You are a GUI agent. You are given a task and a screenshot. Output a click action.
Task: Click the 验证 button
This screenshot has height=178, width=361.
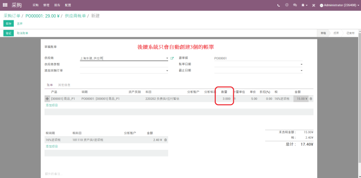click(x=9, y=33)
